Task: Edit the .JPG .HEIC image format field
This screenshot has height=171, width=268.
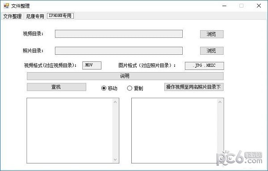Action: pyautogui.click(x=204, y=66)
